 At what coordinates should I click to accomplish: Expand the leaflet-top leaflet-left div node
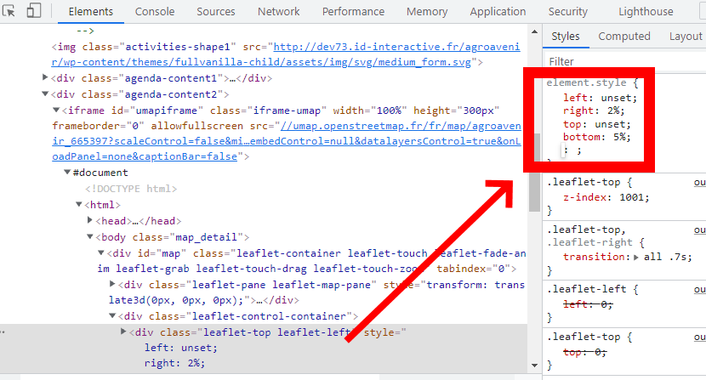coord(123,332)
